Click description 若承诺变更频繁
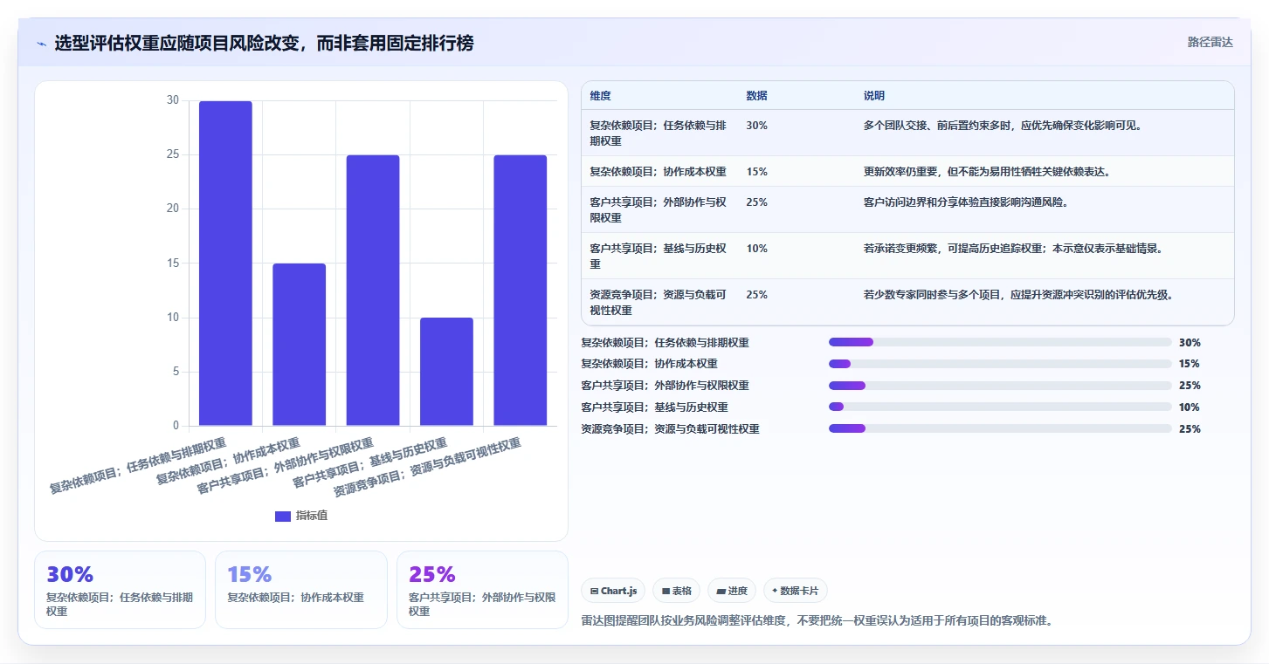1269x664 pixels. 1013,249
